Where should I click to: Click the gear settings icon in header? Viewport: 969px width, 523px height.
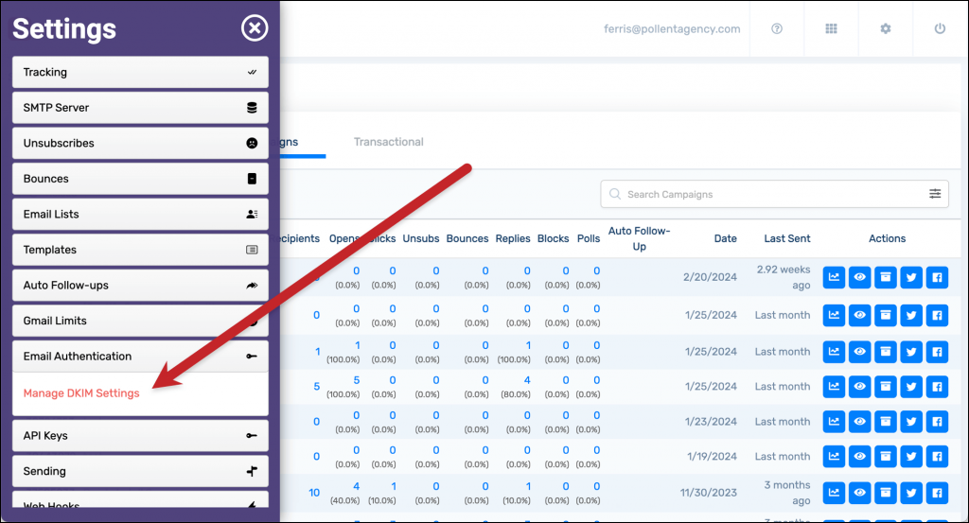(886, 28)
